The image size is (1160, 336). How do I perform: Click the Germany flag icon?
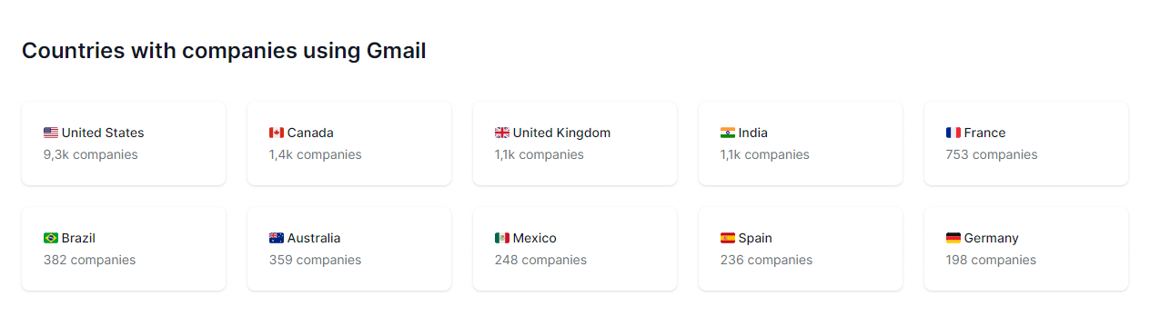(953, 238)
